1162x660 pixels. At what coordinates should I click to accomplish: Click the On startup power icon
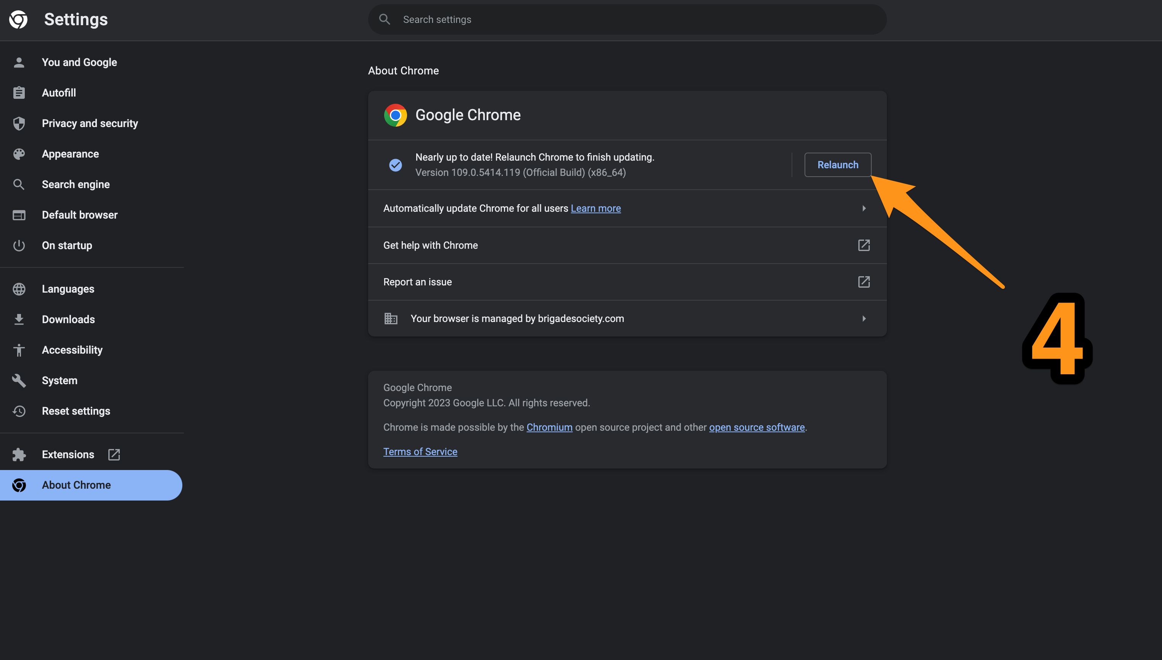coord(19,245)
